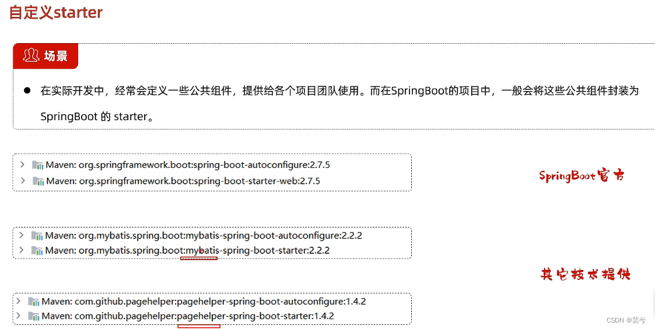Click library icon of mybatis-spring-boot-autoconfigure:2.2.2
The image size is (655, 329).
(x=37, y=236)
